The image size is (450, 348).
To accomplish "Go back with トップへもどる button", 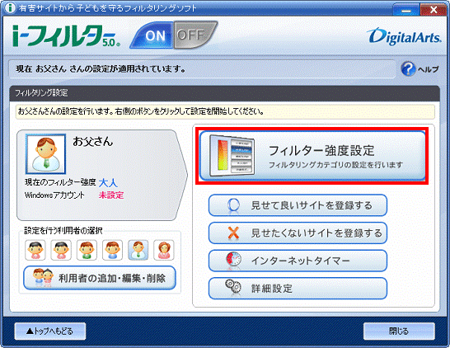I will (x=50, y=331).
